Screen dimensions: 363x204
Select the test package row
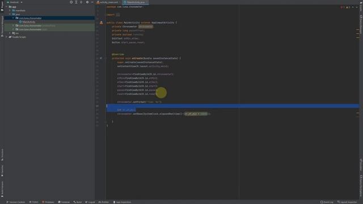[49, 29]
